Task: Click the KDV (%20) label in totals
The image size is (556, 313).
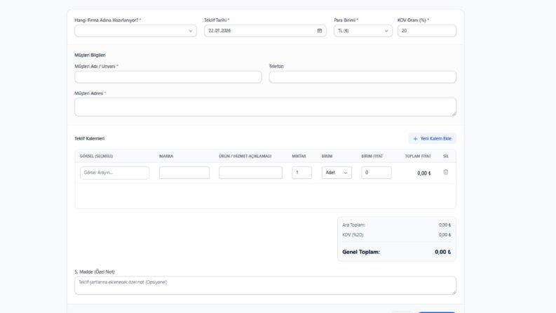Action: click(353, 235)
